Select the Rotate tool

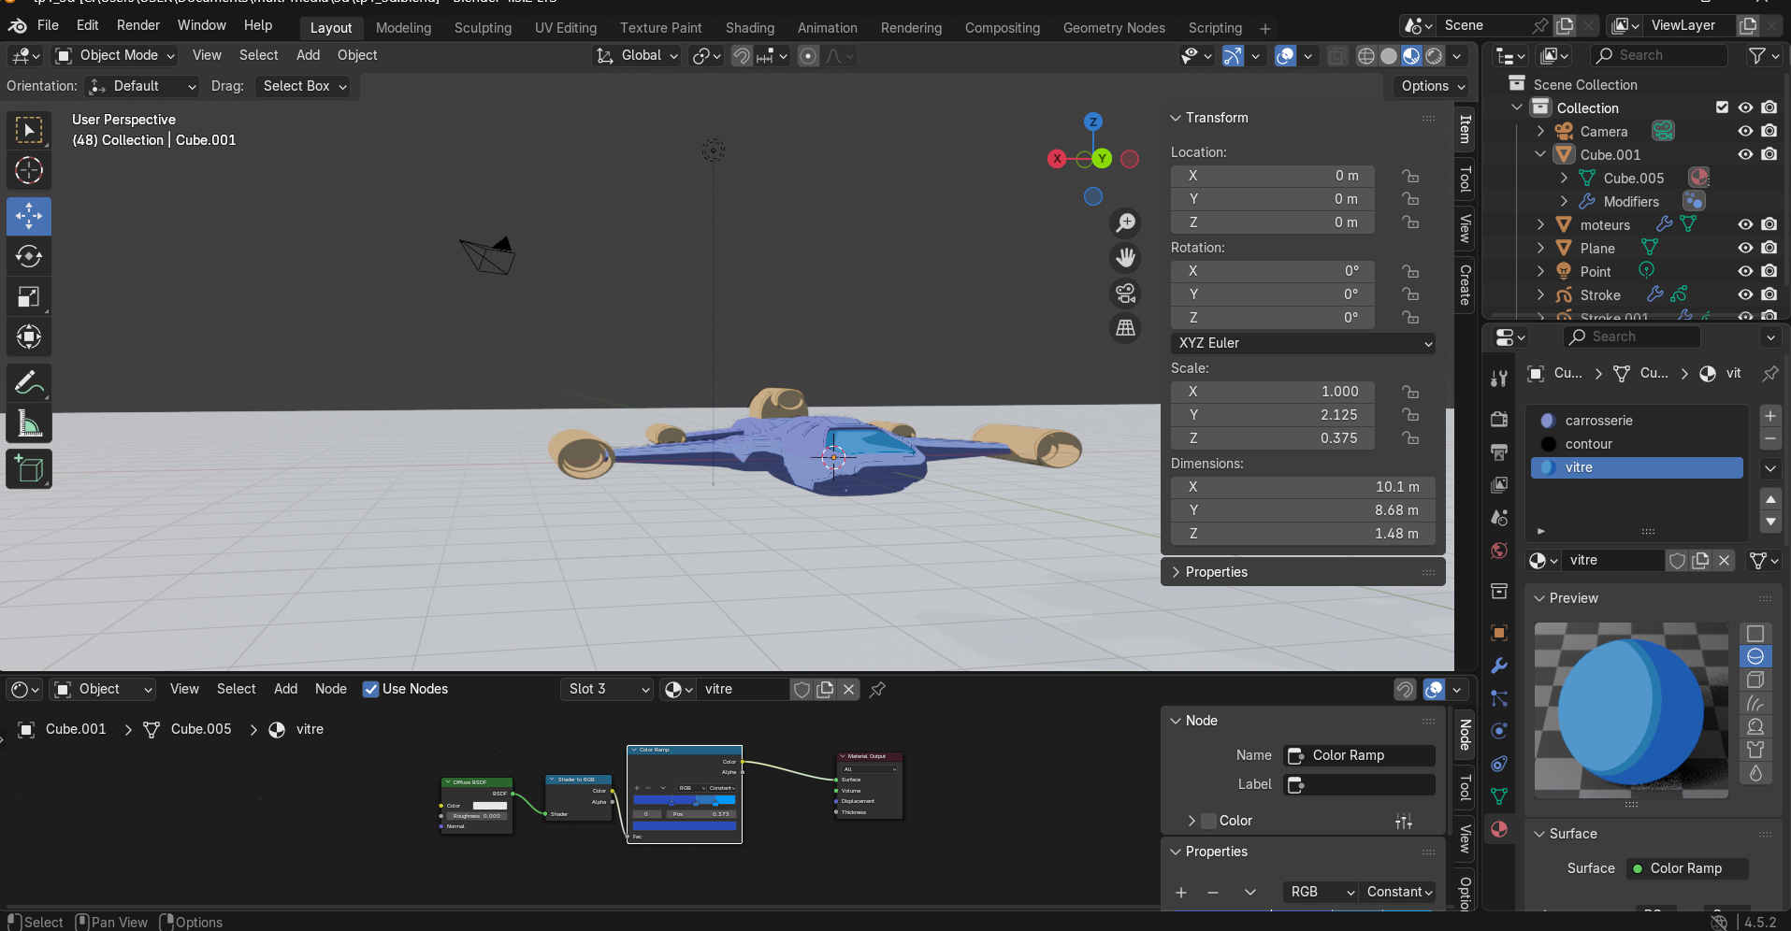click(29, 256)
